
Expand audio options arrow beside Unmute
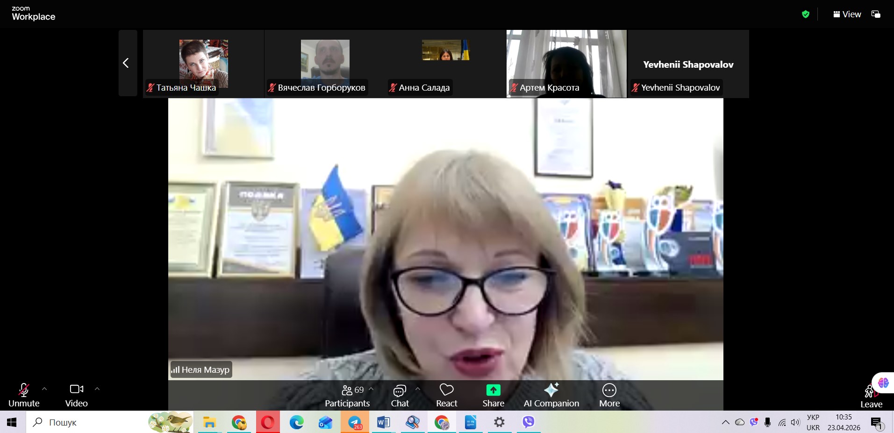44,389
